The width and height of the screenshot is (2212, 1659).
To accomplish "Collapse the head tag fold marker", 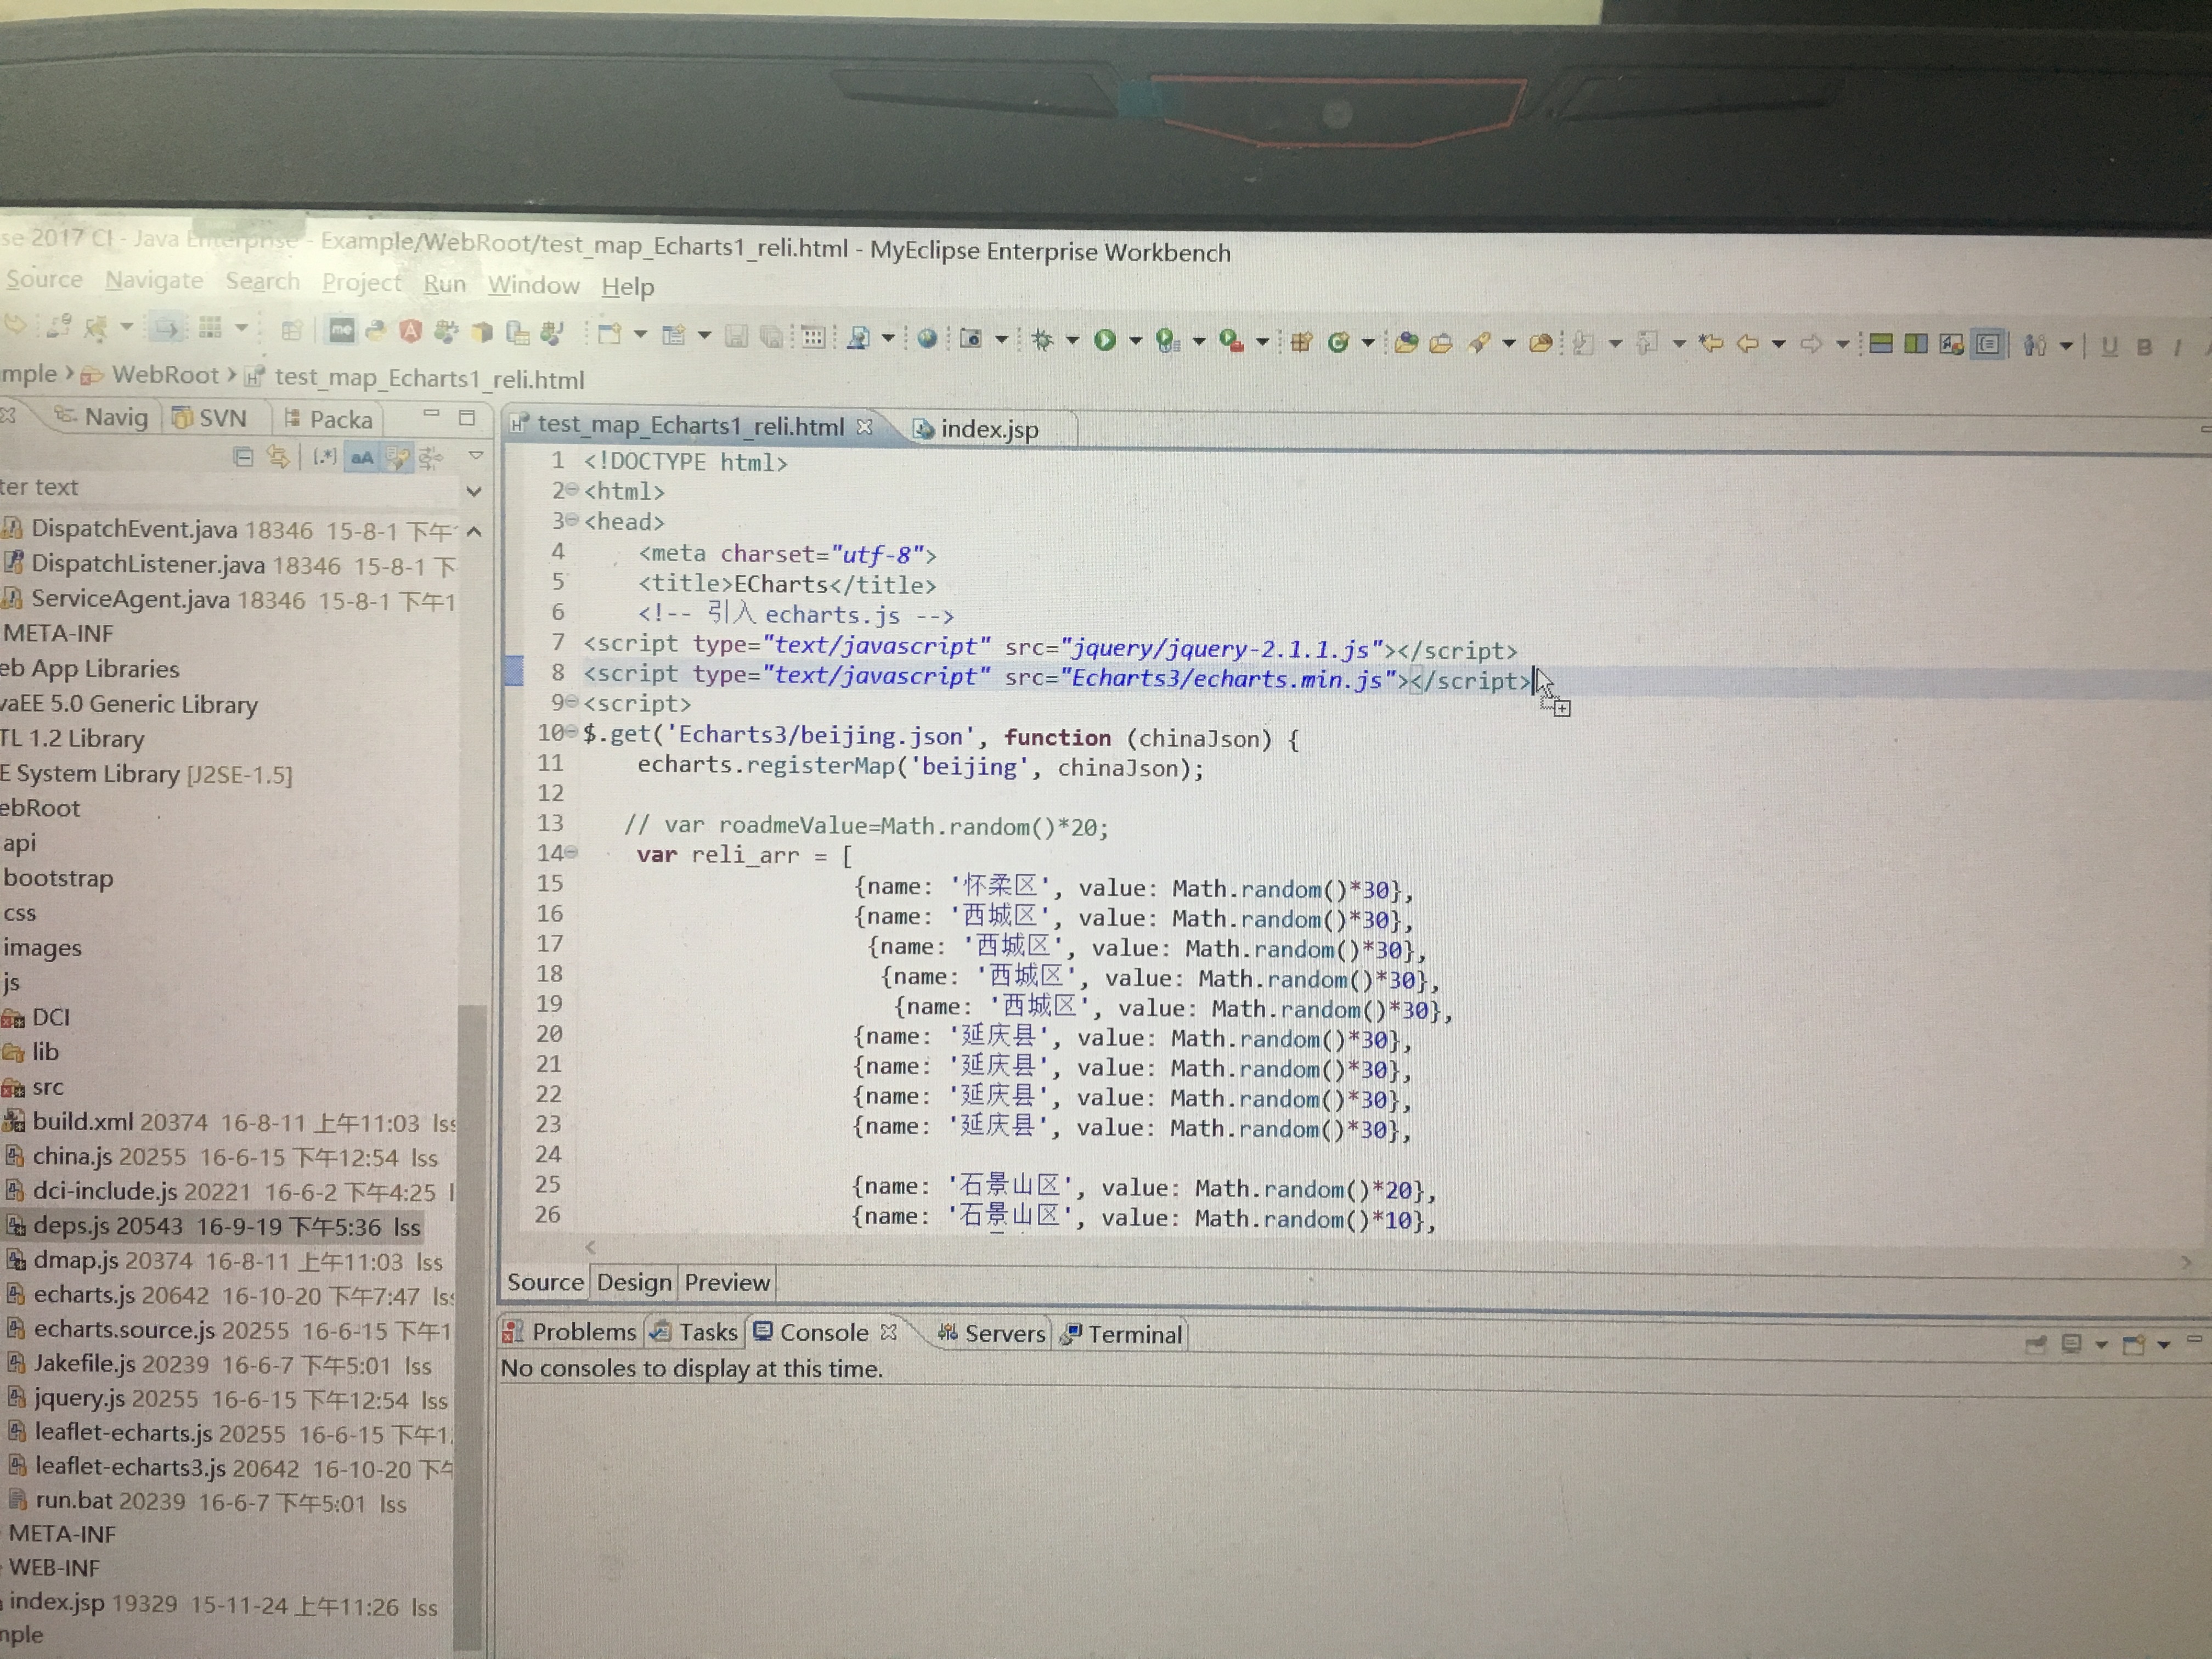I will coord(572,521).
